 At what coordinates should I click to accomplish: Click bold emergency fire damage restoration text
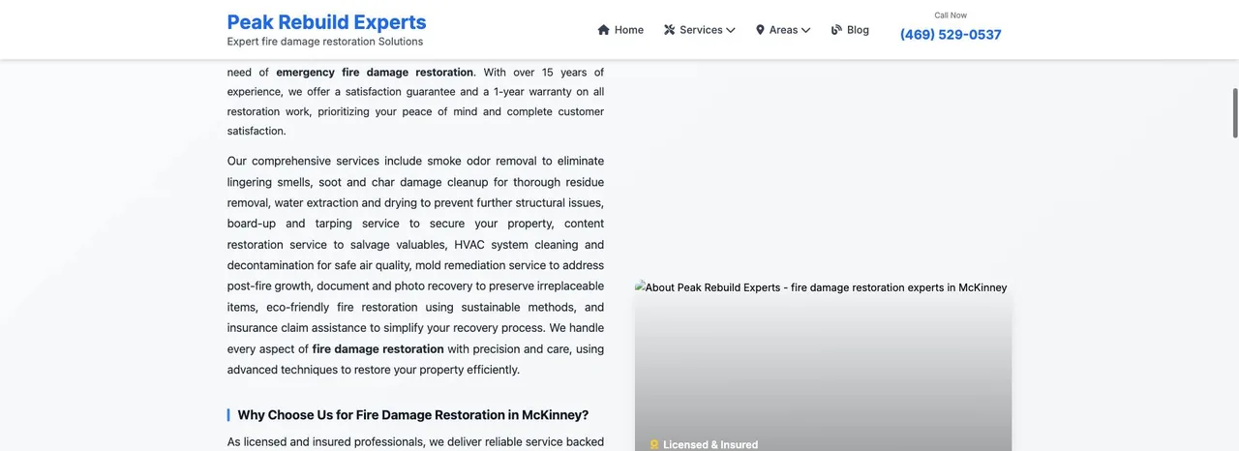(x=375, y=73)
